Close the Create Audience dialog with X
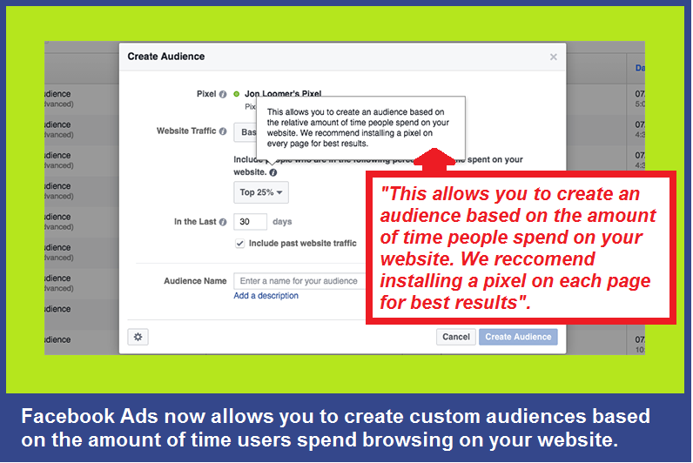Viewport: 693px width, 463px height. [553, 57]
